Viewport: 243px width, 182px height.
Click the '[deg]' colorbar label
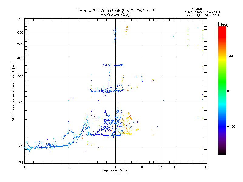[x=223, y=24]
